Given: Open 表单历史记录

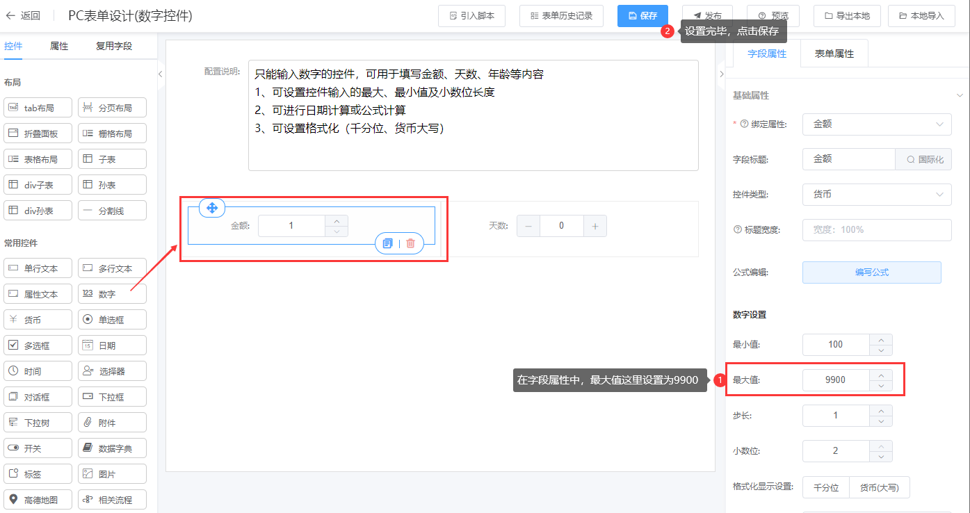Looking at the screenshot, I should click(561, 15).
